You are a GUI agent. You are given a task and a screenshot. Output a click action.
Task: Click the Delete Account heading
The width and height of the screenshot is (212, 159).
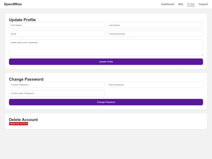click(x=23, y=120)
